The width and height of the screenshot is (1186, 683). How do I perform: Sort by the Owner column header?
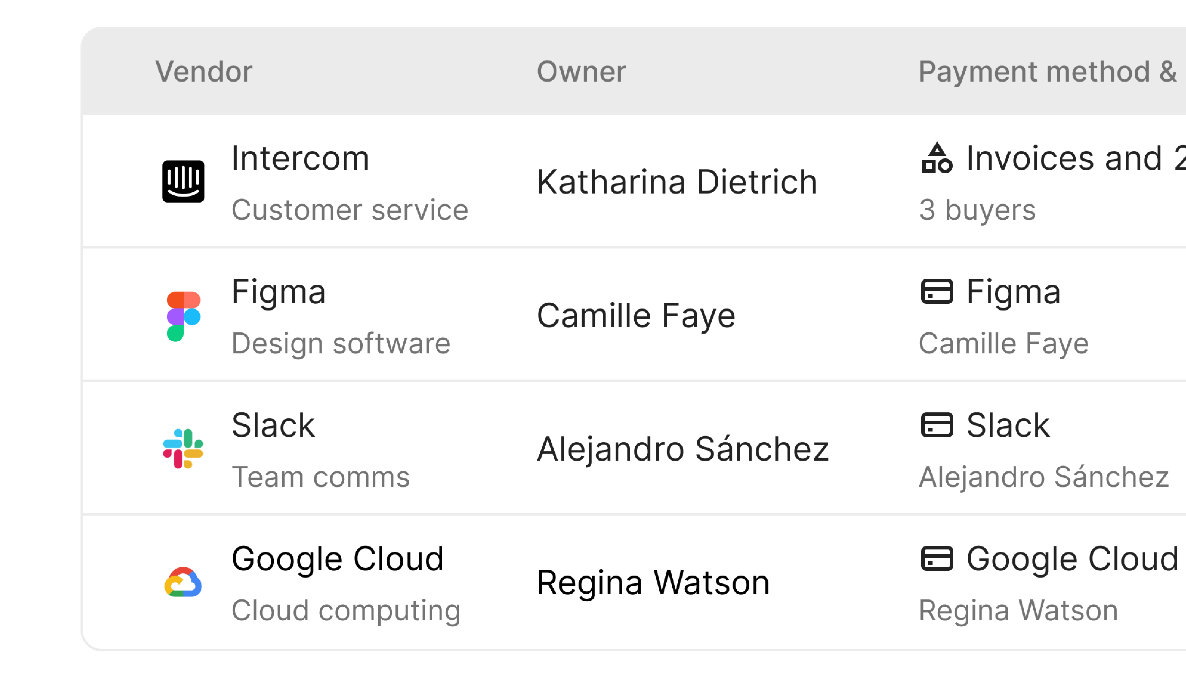(581, 71)
